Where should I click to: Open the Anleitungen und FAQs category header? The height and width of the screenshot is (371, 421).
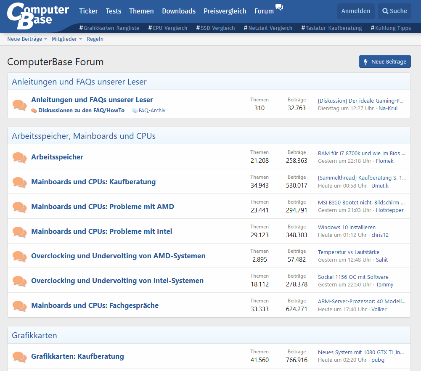(79, 82)
